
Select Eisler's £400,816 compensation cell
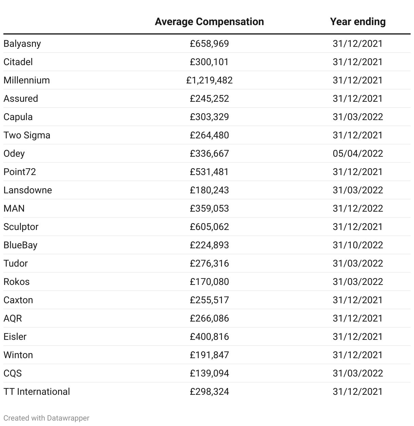point(209,337)
